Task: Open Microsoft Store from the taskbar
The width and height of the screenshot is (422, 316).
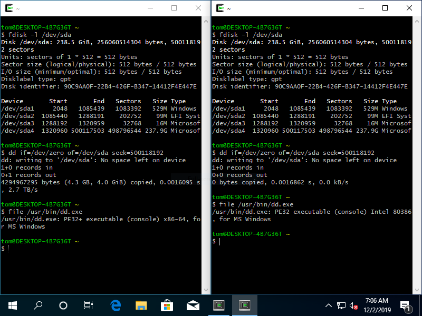Action: click(x=167, y=305)
